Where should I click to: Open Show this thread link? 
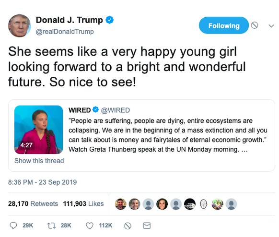tap(39, 161)
